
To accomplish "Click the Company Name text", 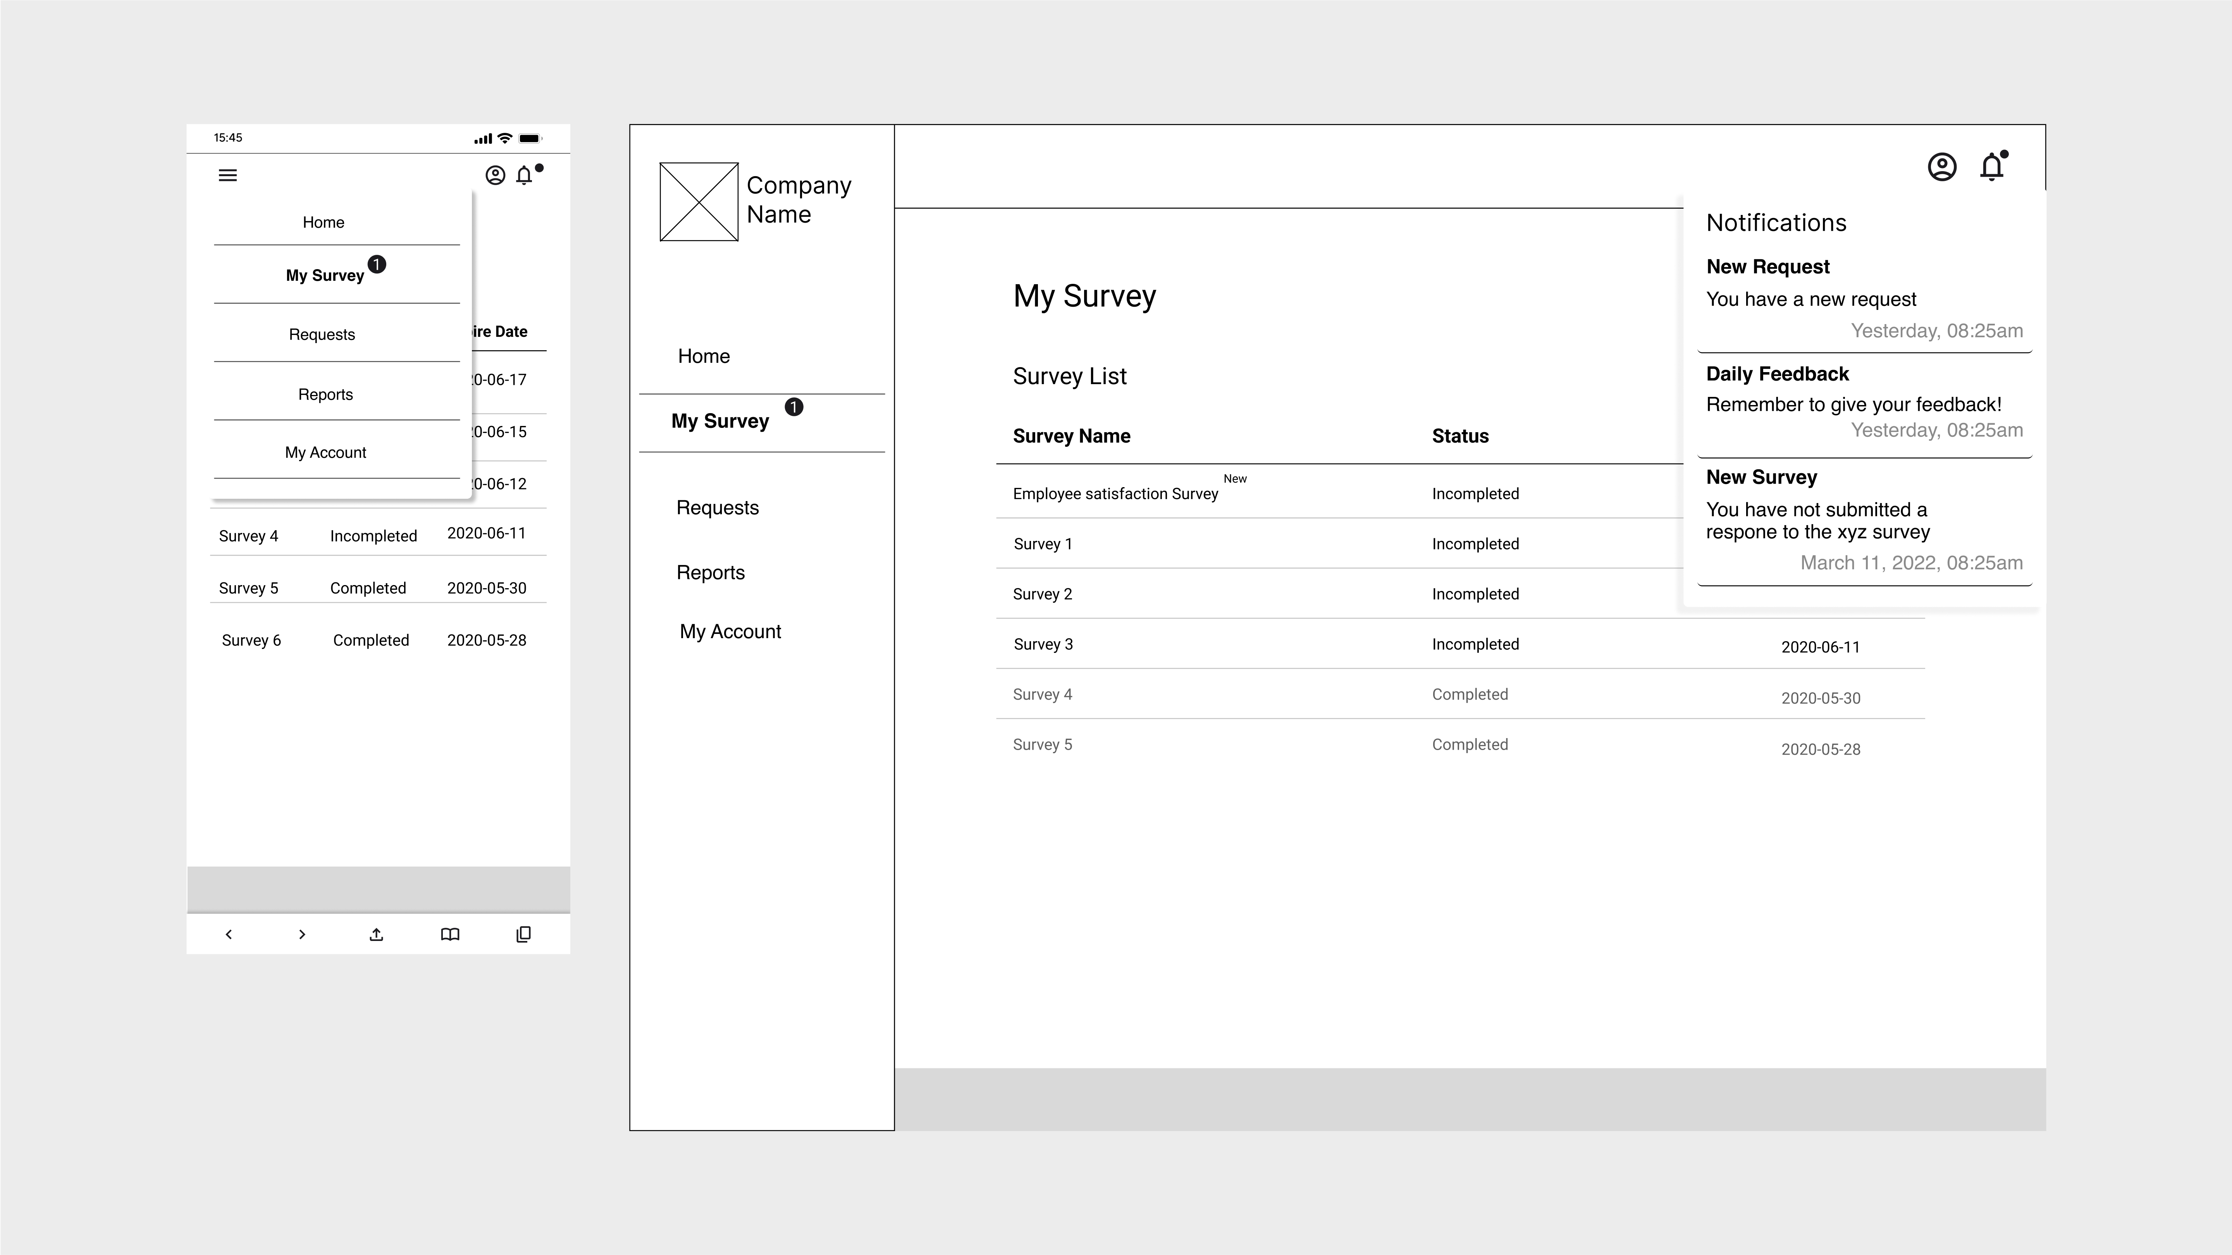I will click(798, 200).
